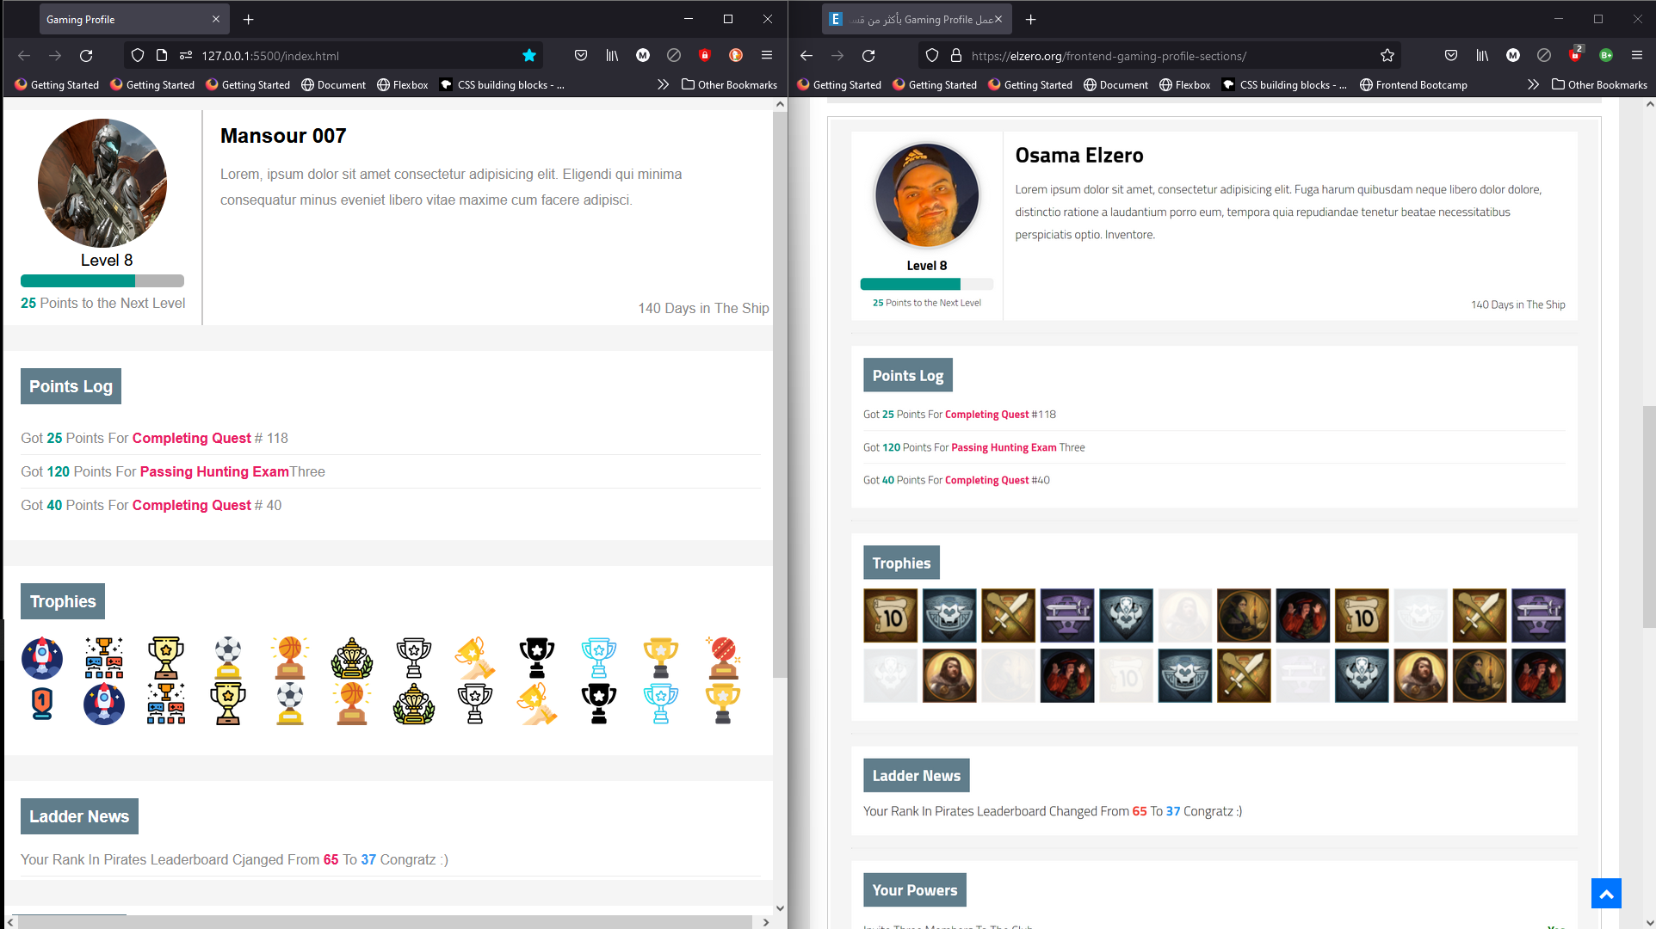This screenshot has height=929, width=1656.
Task: Open the Firefox application menu
Action: (x=767, y=55)
